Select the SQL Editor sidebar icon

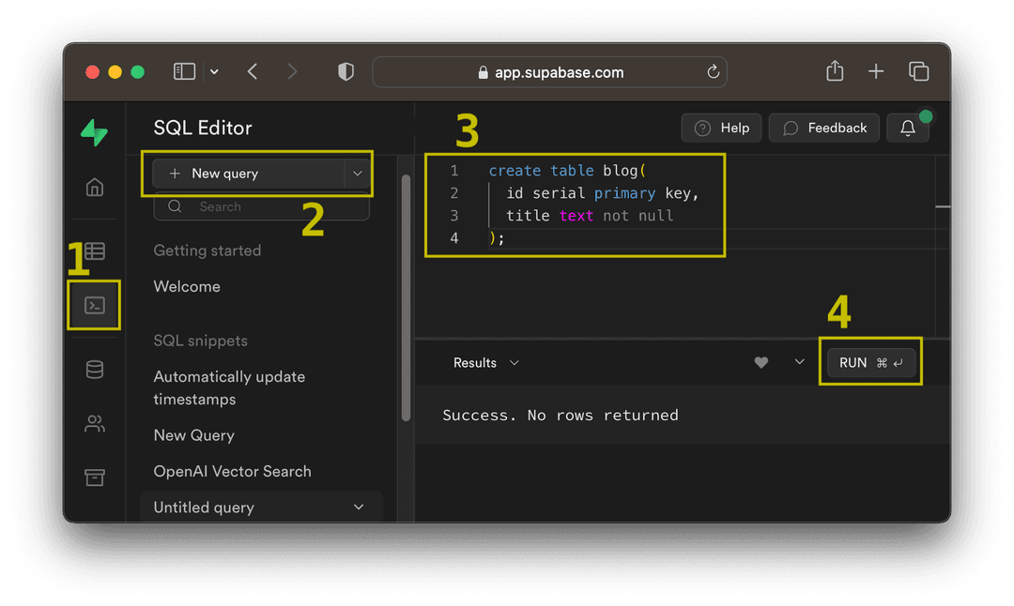click(94, 304)
